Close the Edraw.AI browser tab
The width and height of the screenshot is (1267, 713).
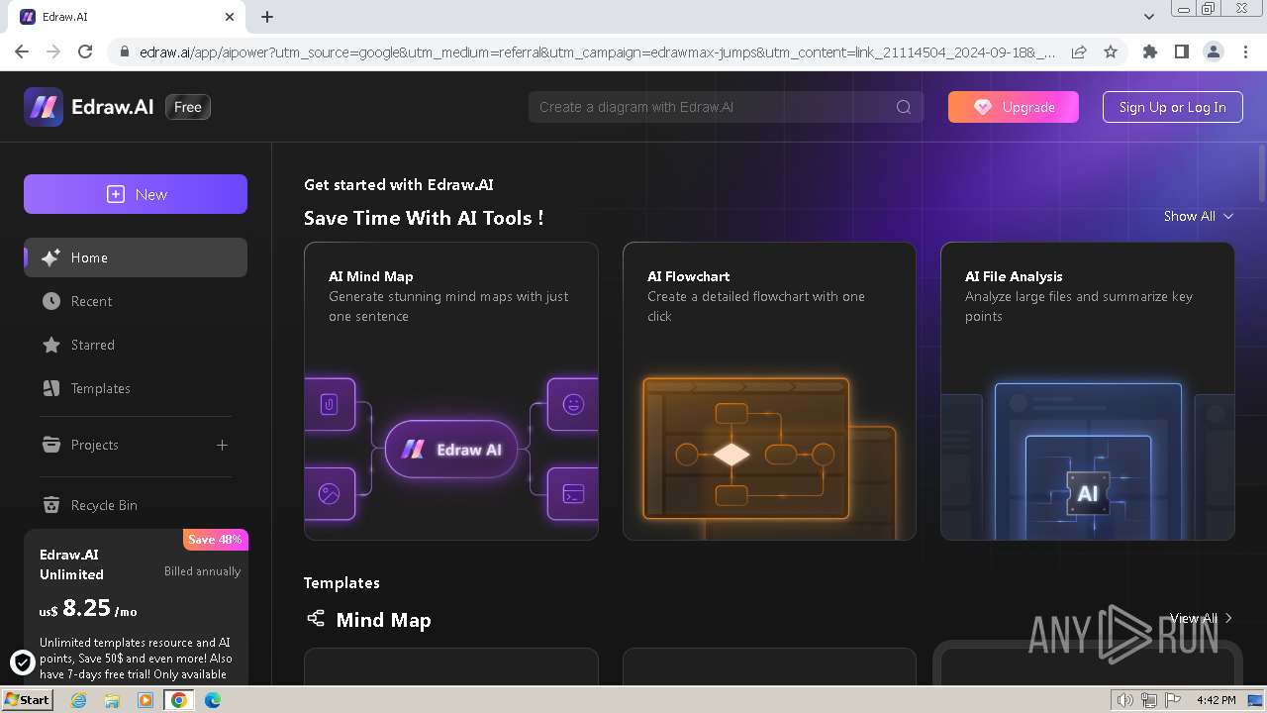coord(230,17)
